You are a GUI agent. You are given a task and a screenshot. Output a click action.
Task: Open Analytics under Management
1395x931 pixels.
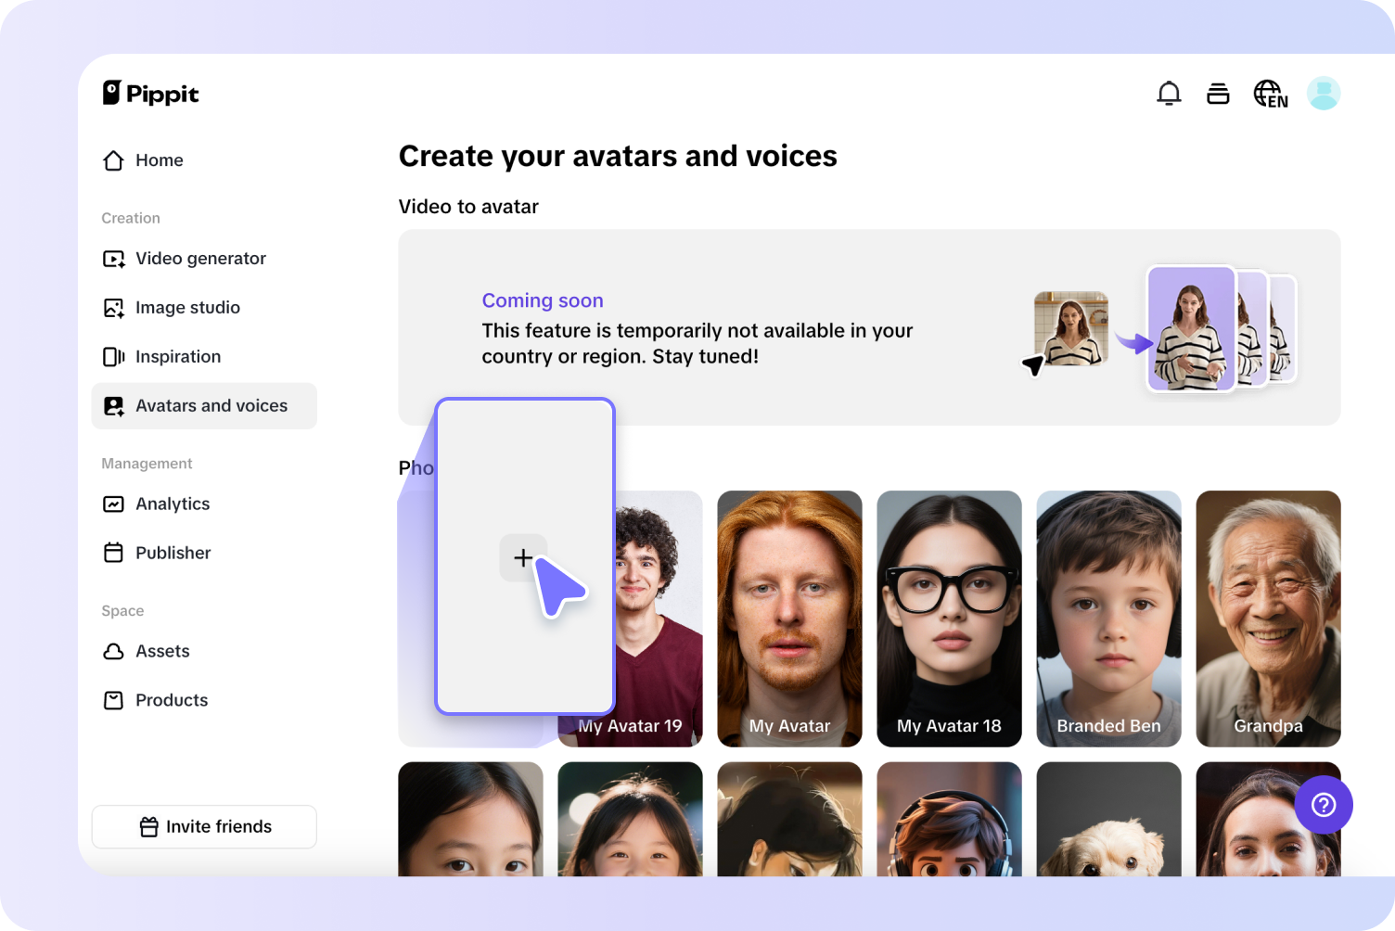tap(172, 504)
